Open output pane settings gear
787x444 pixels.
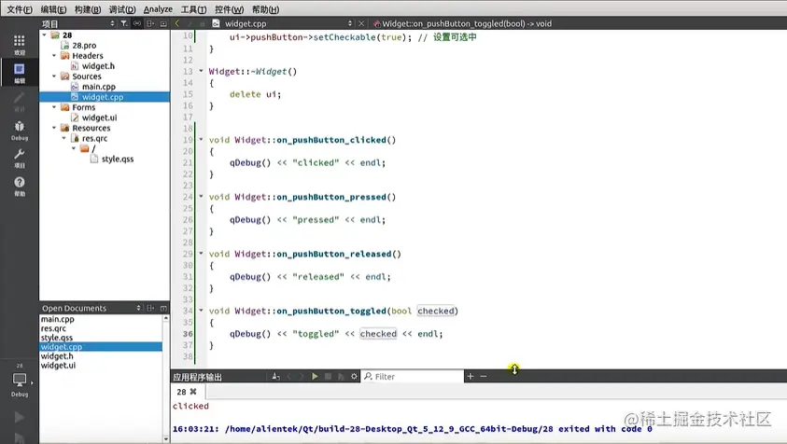point(354,376)
